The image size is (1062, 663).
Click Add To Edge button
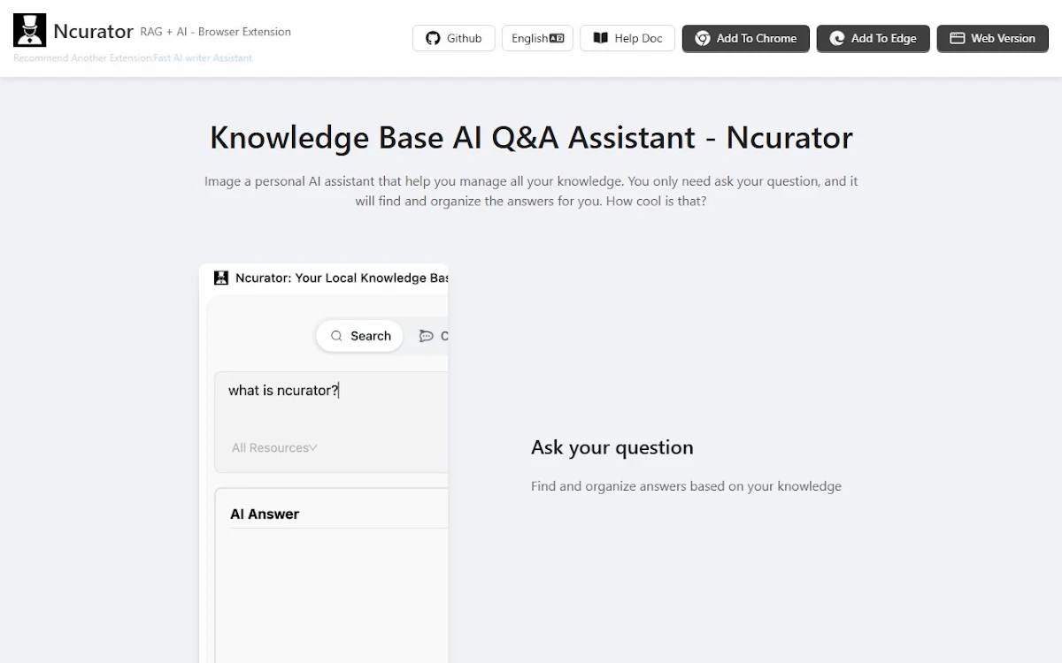coord(873,38)
